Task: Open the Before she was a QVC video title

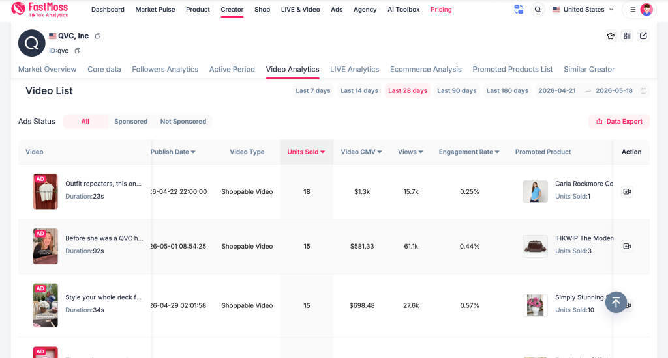Action: [x=104, y=238]
